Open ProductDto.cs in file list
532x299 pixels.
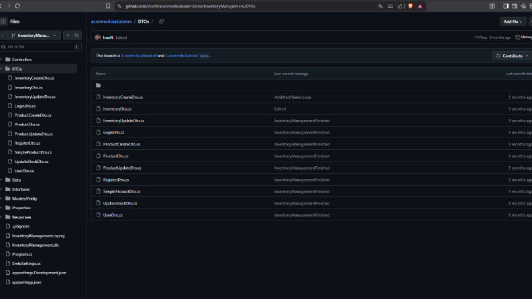coord(115,156)
